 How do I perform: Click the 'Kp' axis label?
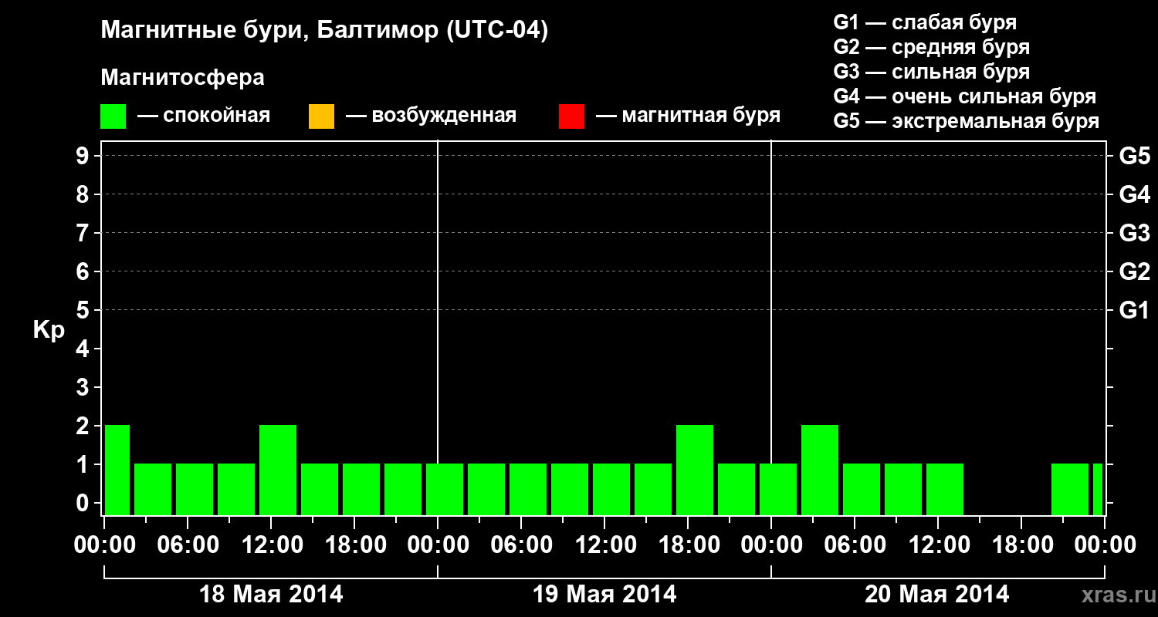click(49, 330)
